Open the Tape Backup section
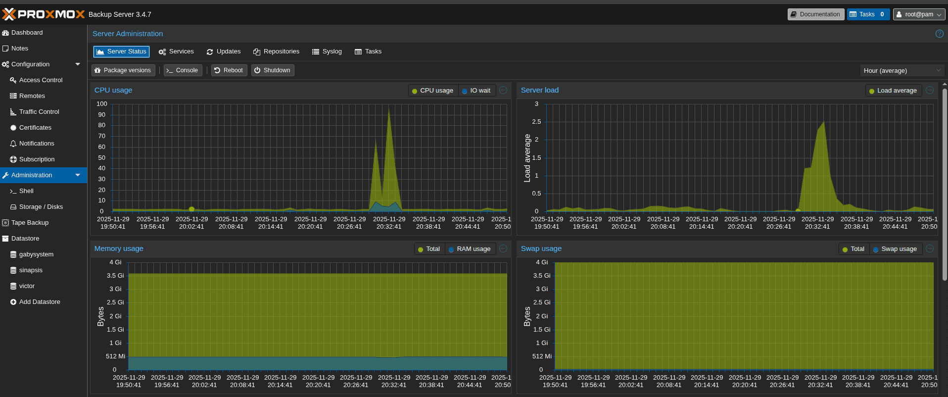The height and width of the screenshot is (397, 948). point(44,223)
